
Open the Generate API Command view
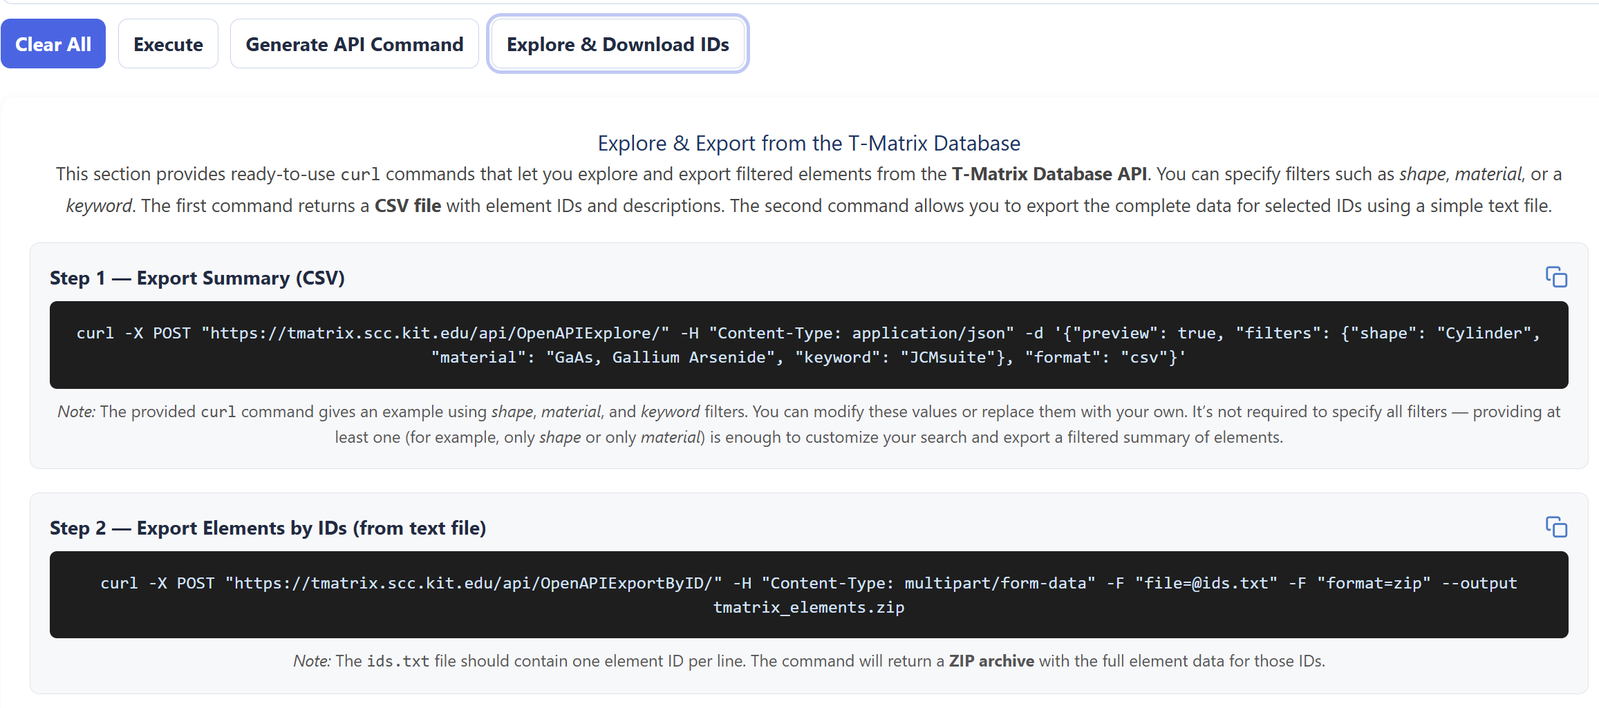(x=354, y=44)
